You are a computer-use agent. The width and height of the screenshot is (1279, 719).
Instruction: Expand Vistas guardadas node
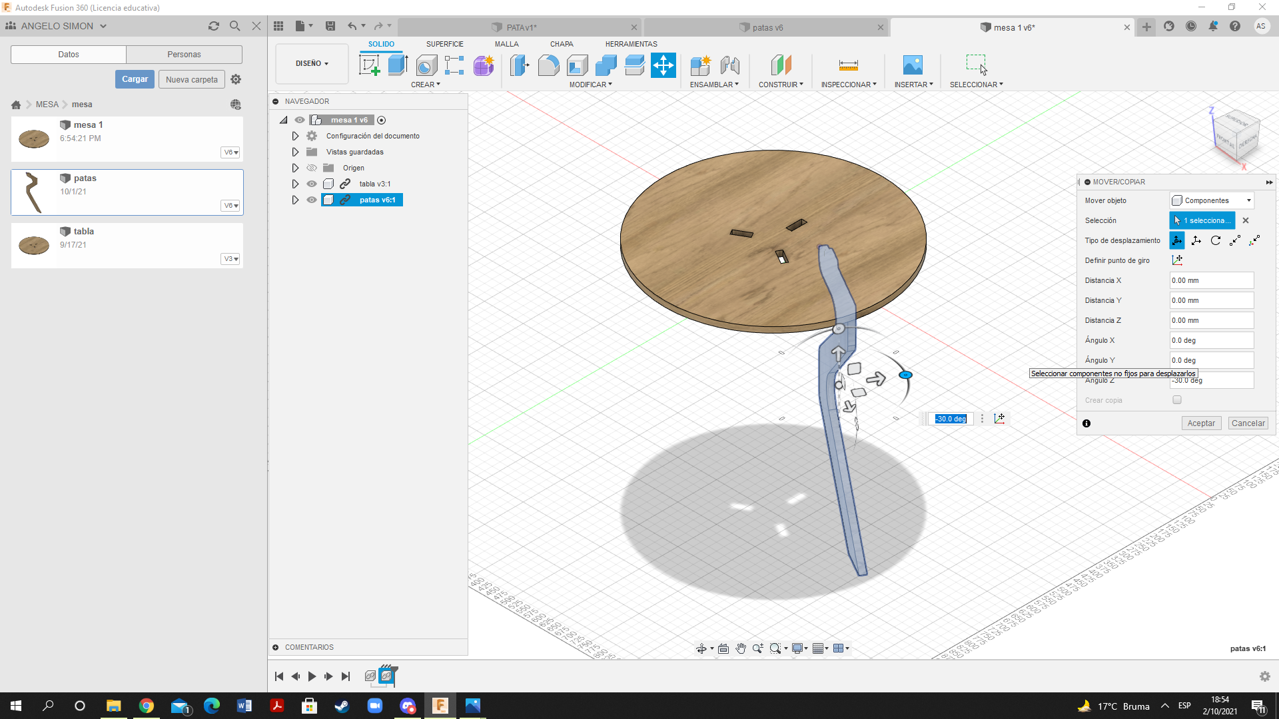coord(295,152)
